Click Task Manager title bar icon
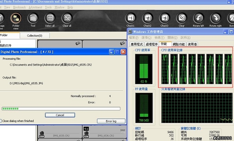This screenshot has width=234, height=141. [130, 31]
